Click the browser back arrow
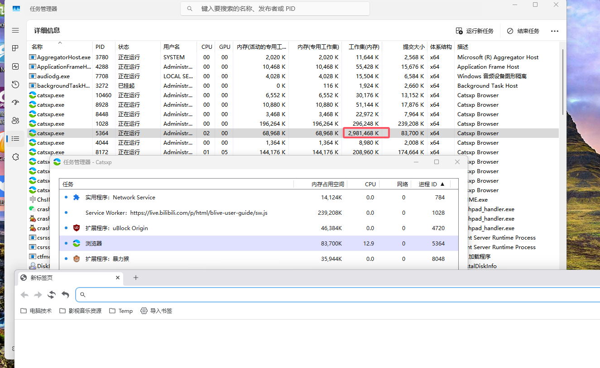This screenshot has width=600, height=368. (x=24, y=295)
